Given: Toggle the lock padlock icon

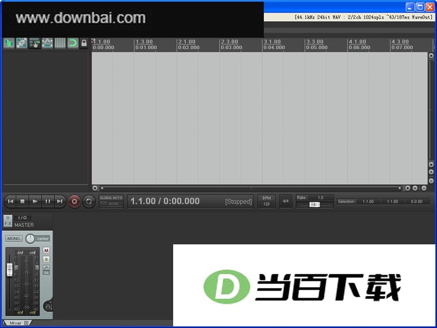Looking at the screenshot, I should 84,43.
